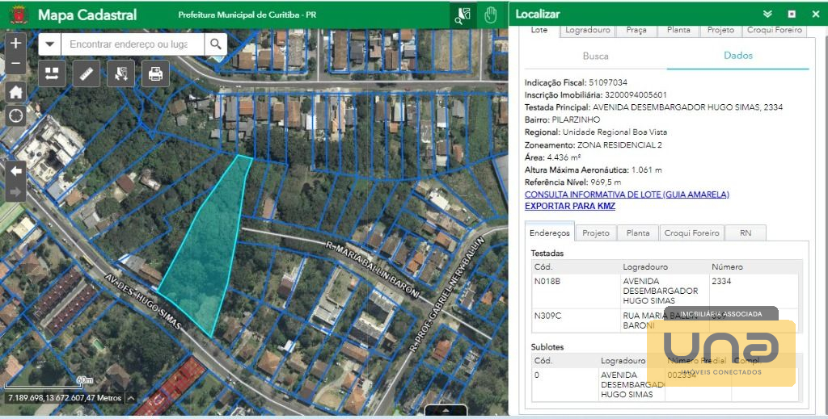Image resolution: width=828 pixels, height=419 pixels.
Task: Open the layer swipe/compare tool
Action: (x=52, y=74)
